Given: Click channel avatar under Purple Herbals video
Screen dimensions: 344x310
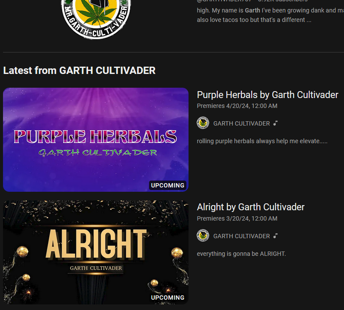Looking at the screenshot, I should point(203,123).
